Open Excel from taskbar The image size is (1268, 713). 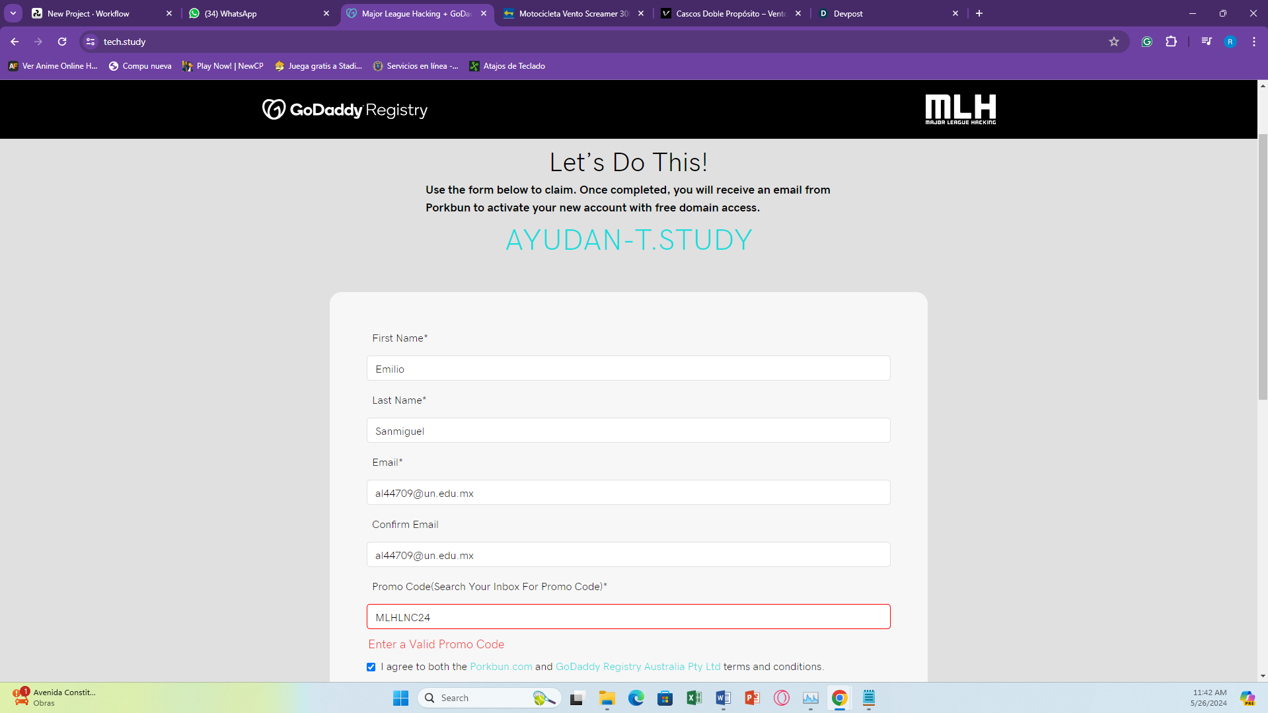pos(694,698)
